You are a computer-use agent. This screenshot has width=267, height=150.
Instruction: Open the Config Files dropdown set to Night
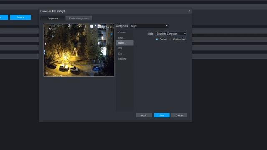149,26
